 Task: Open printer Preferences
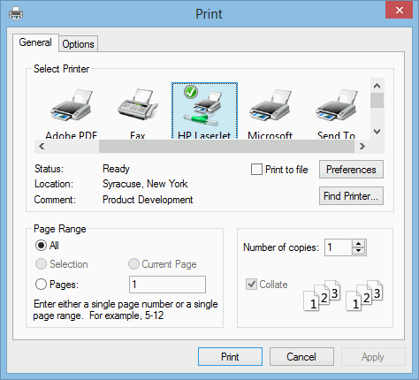(351, 170)
